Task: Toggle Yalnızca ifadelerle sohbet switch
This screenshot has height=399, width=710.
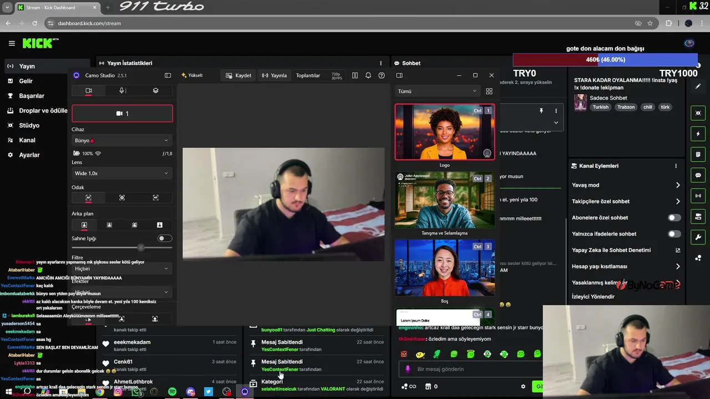Action: point(674,234)
